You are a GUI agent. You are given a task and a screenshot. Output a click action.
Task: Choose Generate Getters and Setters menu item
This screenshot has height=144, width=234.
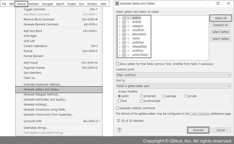tap(59, 90)
